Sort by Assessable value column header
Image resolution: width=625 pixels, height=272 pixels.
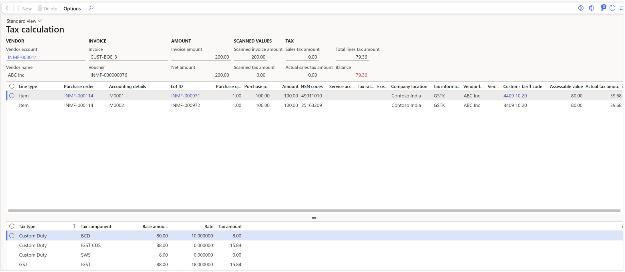pyautogui.click(x=566, y=86)
